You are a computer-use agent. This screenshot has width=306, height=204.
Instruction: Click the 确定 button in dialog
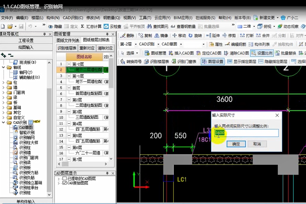236,144
